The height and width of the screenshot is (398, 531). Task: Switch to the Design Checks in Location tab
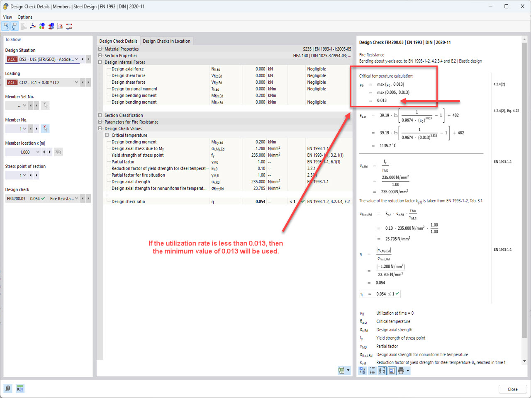(166, 41)
